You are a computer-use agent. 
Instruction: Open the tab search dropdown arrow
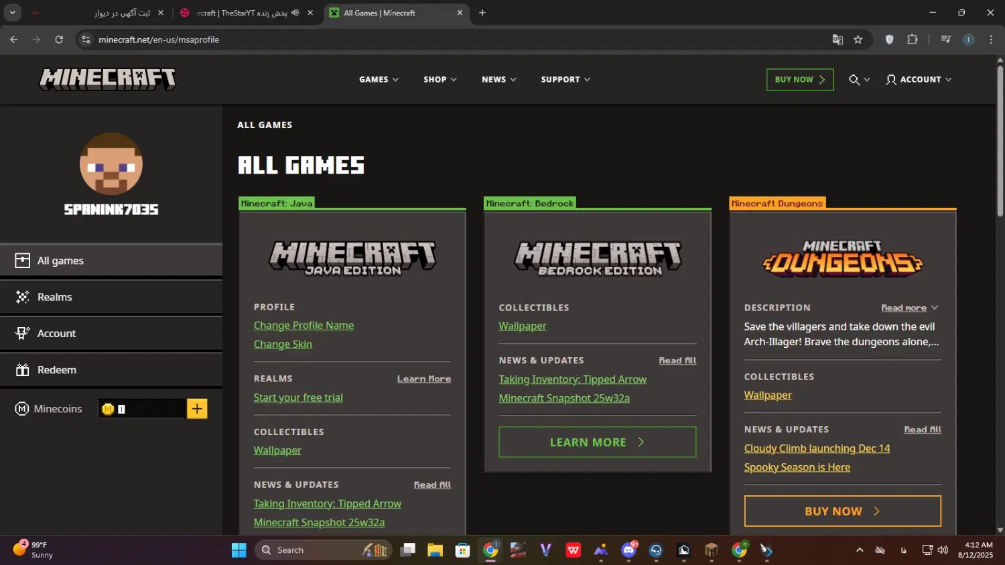(12, 13)
